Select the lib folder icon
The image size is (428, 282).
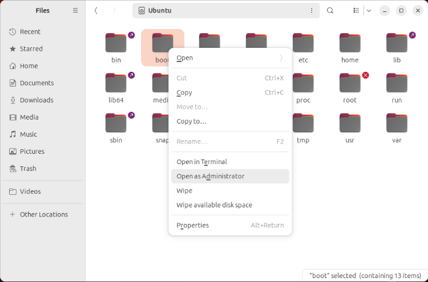click(397, 43)
